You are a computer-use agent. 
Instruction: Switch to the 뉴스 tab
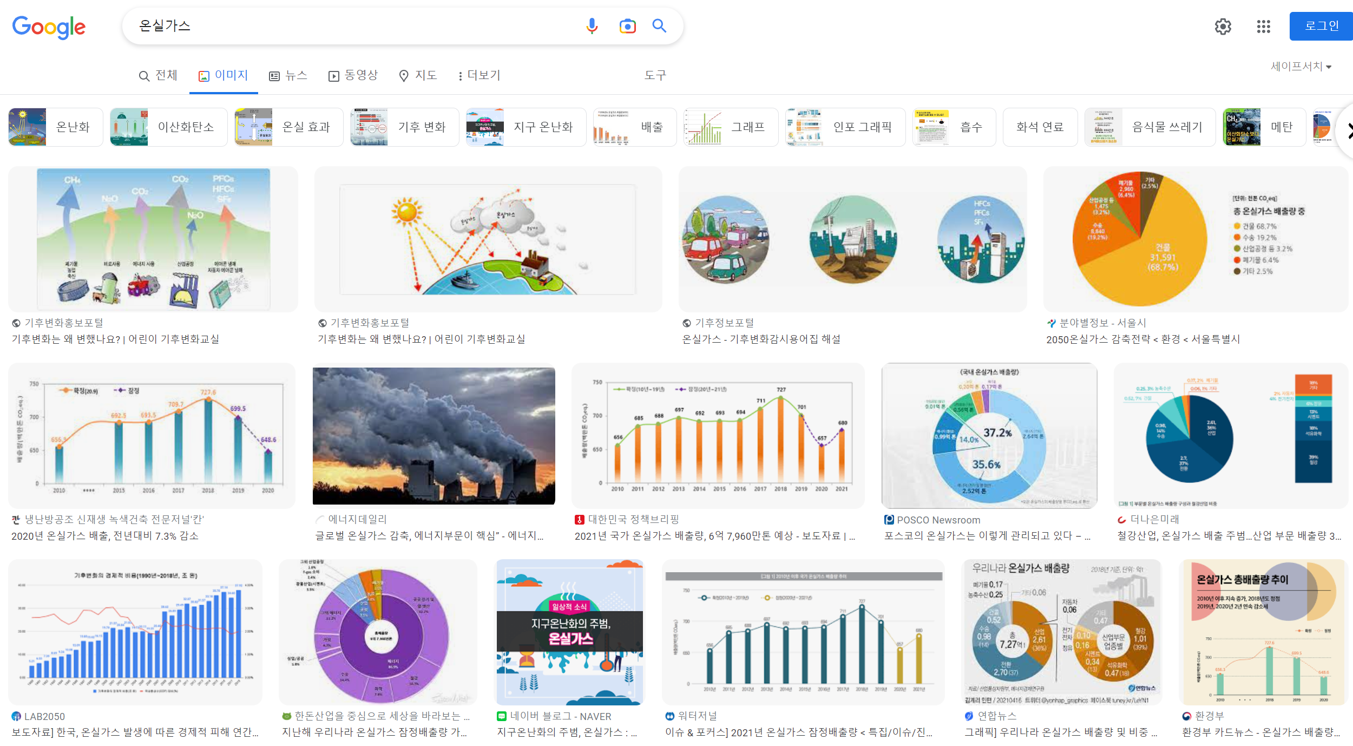coord(288,75)
